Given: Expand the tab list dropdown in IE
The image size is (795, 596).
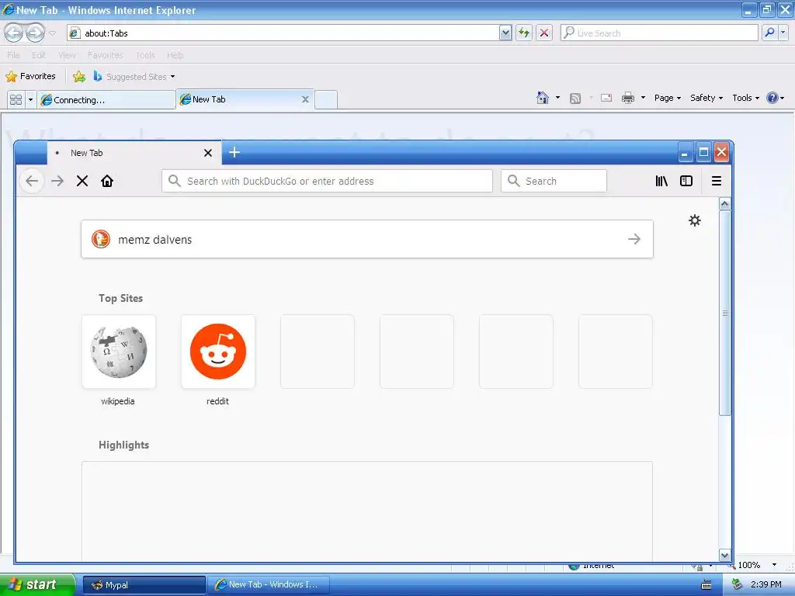Looking at the screenshot, I should coord(30,99).
